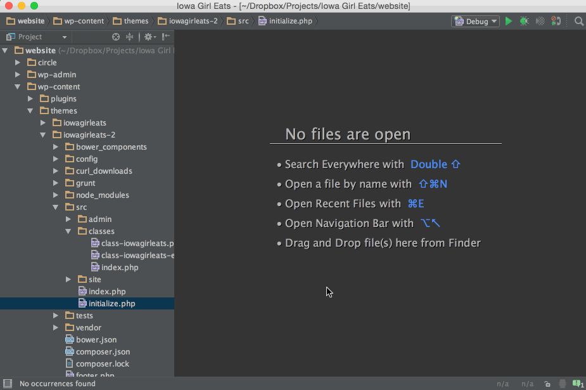Select the grunt folder row
Screen dimensions: 586x390
[87, 183]
